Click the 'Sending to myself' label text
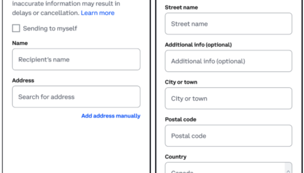The image size is (304, 173). pos(50,29)
